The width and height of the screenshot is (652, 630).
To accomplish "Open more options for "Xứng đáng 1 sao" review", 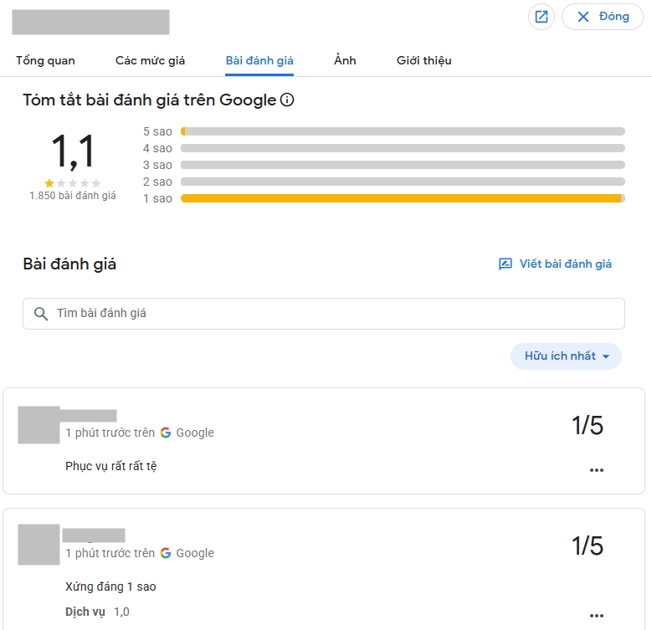I will point(597,614).
